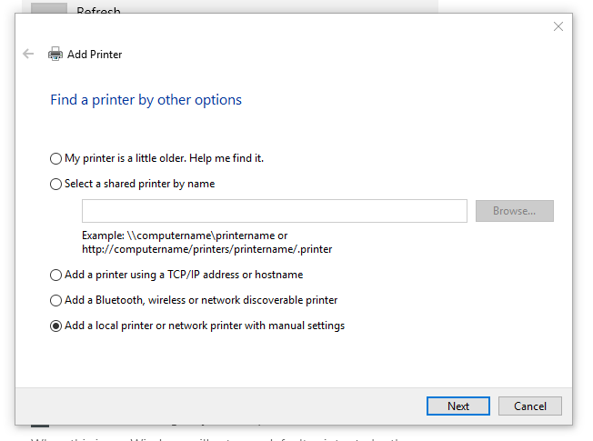The width and height of the screenshot is (593, 441).
Task: Click the 'with manual settings' label text
Action: (299, 326)
